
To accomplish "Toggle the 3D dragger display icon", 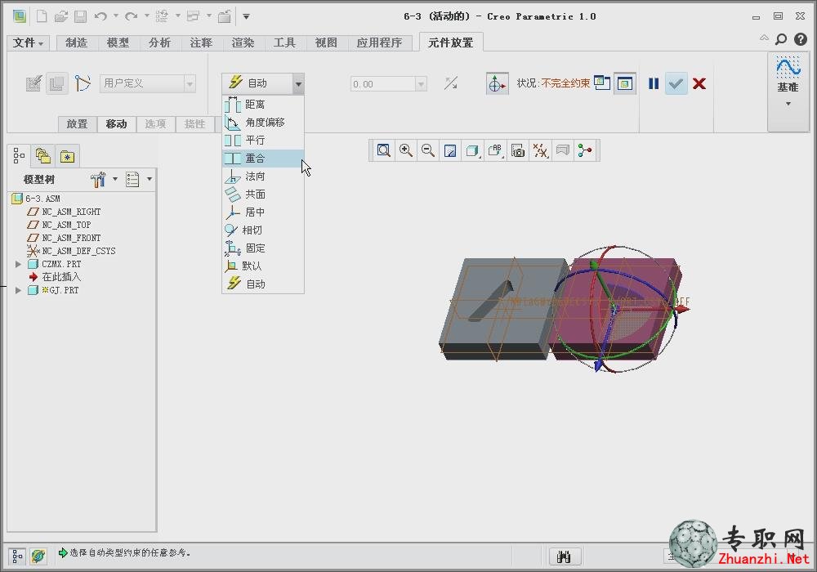I will [497, 83].
